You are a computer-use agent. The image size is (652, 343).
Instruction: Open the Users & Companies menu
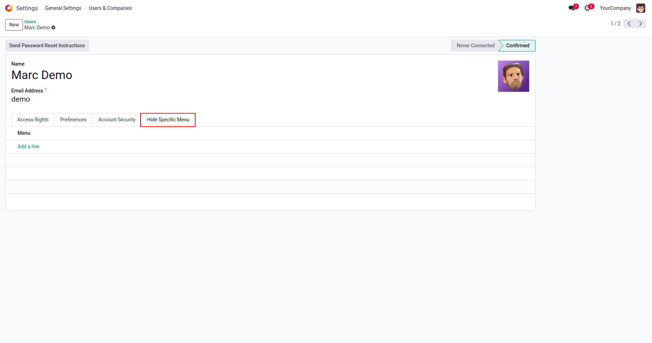(x=110, y=8)
